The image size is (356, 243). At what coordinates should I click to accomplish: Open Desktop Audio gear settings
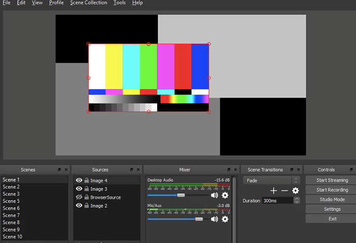225,195
